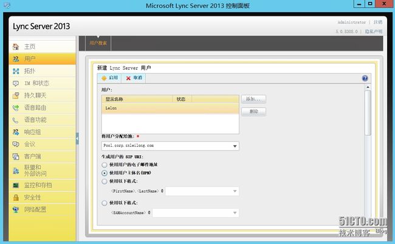The image size is (395, 244).
Task: Click the 取消 cancel button label
Action: [137, 78]
